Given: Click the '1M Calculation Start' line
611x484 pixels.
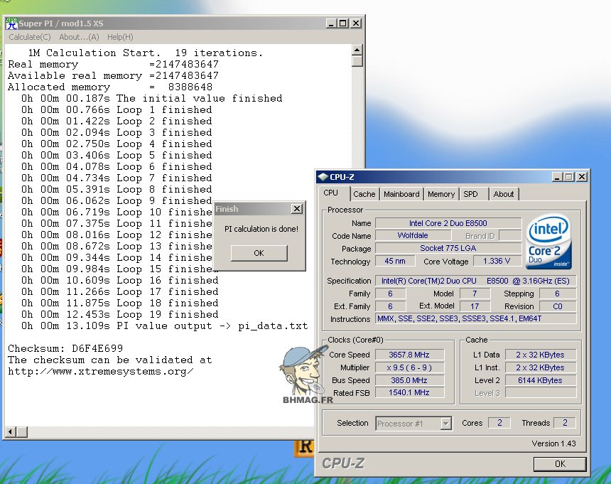Looking at the screenshot, I should coord(146,53).
